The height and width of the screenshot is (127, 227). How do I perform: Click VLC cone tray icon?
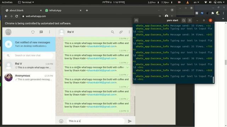tap(188, 2)
